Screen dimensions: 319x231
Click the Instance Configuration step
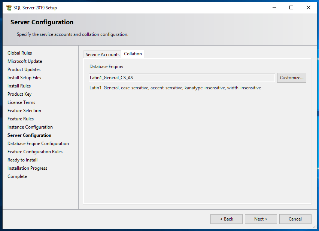coord(30,127)
